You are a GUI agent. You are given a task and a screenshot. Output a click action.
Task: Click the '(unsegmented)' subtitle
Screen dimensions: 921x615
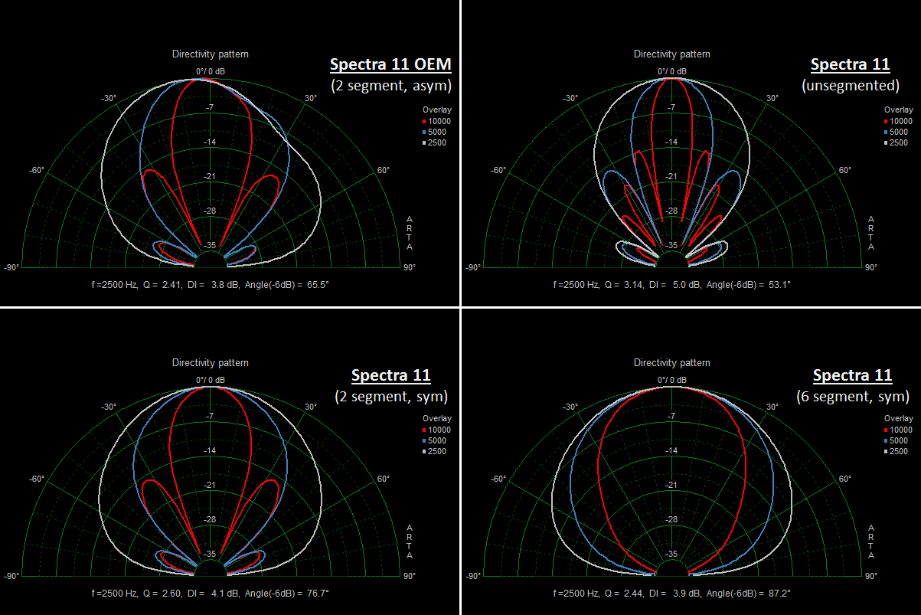pos(850,85)
